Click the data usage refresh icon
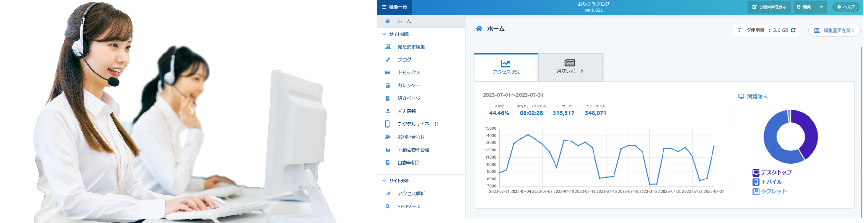Screen dimensions: 864x223 [x=793, y=30]
